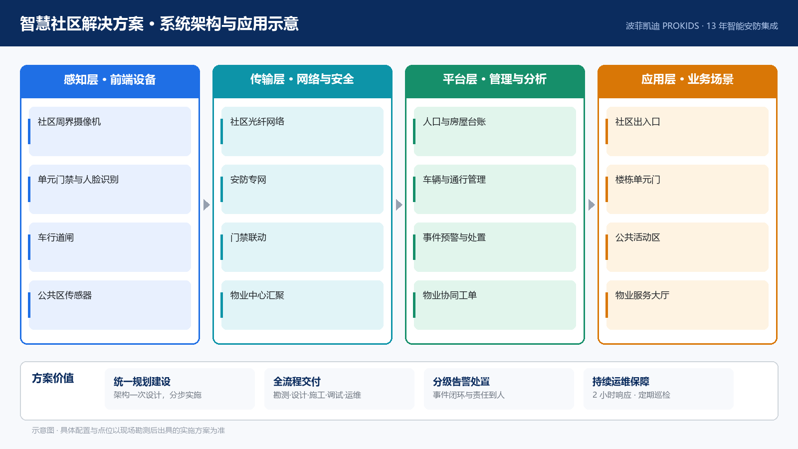Click the 车行道闸 card
The height and width of the screenshot is (449, 798).
[x=110, y=247]
